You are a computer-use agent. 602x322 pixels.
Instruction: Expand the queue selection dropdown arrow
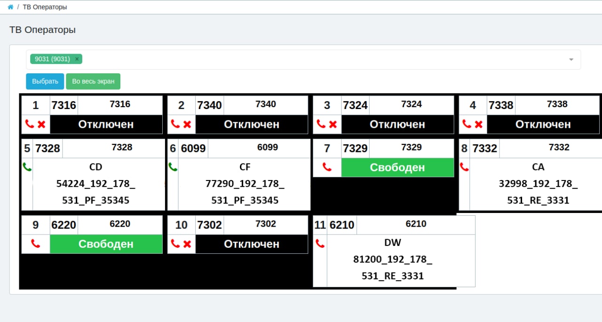[571, 60]
